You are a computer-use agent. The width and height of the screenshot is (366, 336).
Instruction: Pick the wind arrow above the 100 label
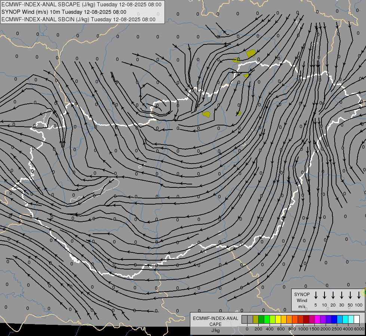pyautogui.click(x=359, y=295)
